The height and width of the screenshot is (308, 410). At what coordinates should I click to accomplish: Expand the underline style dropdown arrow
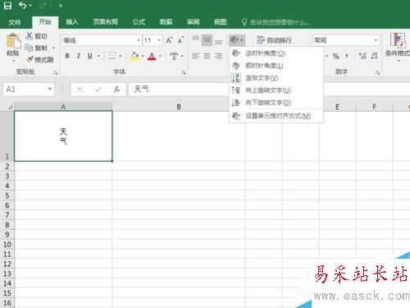coord(98,56)
